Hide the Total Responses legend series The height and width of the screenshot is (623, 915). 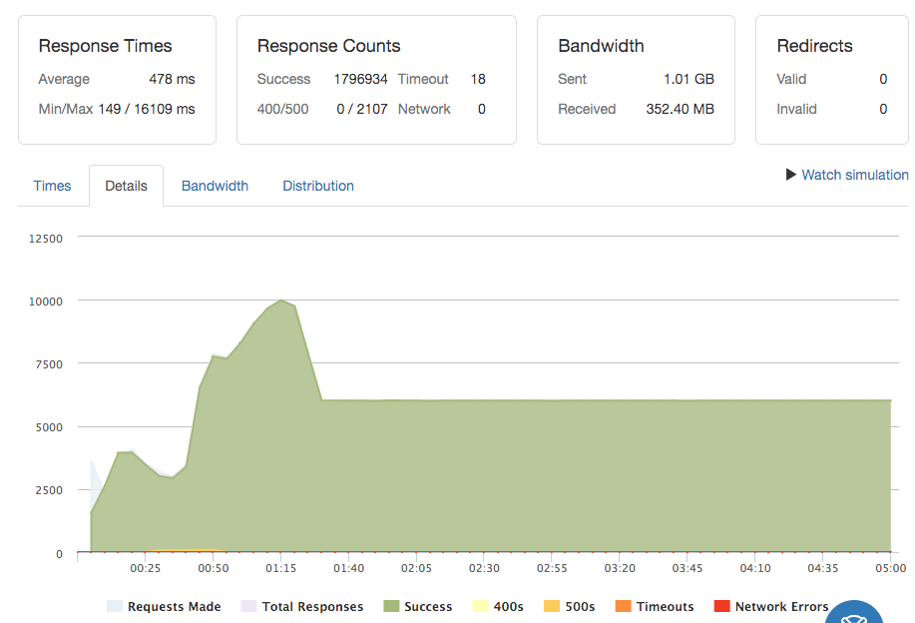coord(302,606)
